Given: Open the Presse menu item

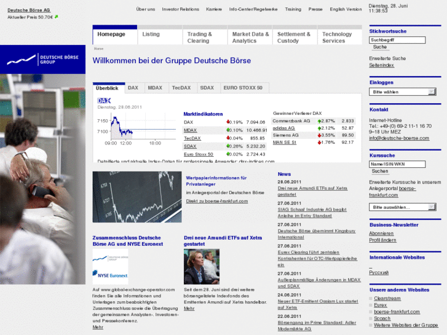Looking at the screenshot, I should (x=315, y=9).
